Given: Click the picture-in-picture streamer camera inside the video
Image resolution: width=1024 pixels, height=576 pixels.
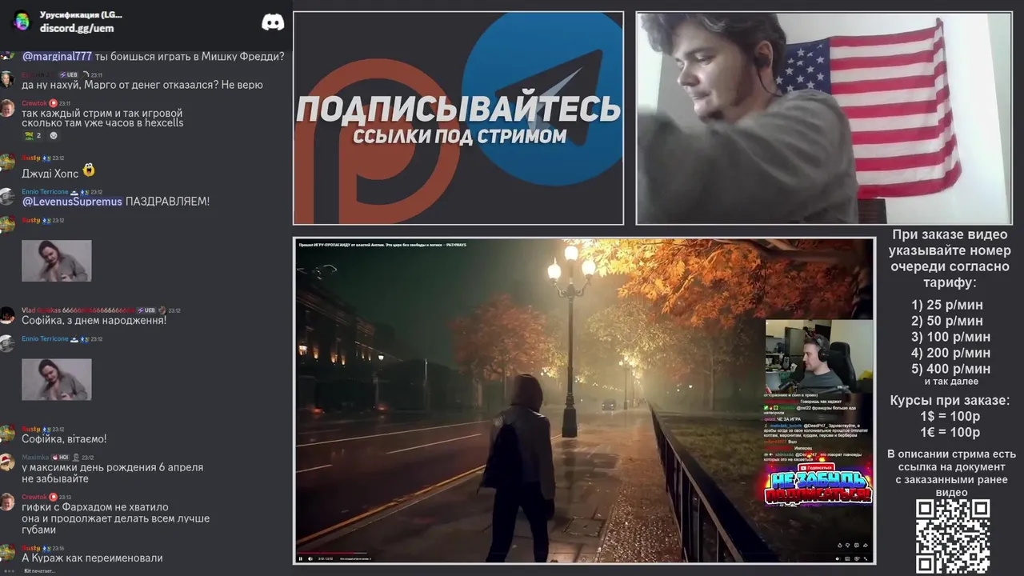Looking at the screenshot, I should click(819, 357).
